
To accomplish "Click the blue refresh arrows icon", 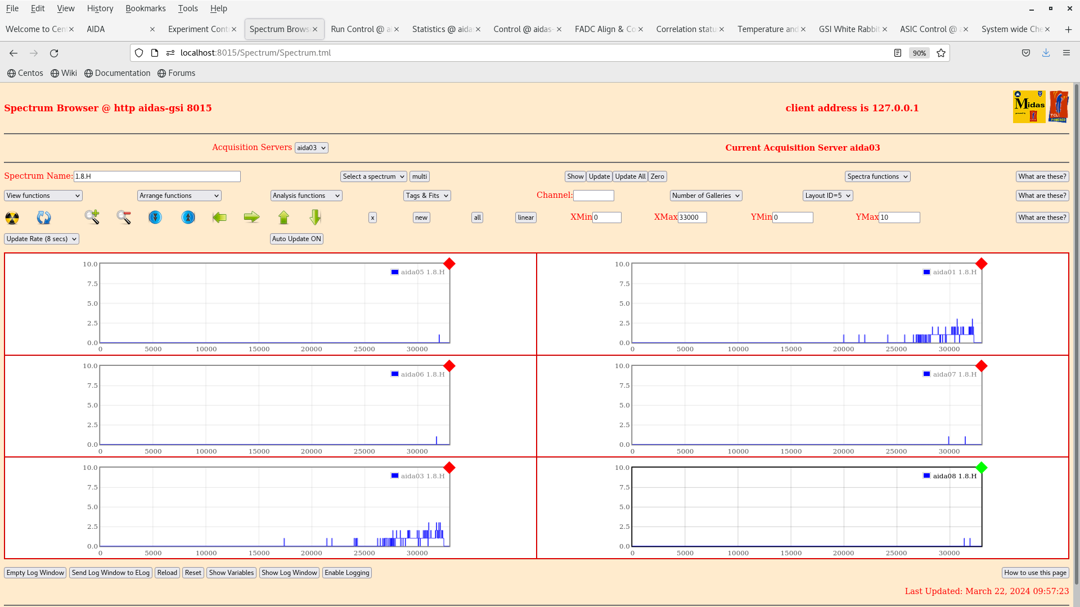I will point(44,218).
